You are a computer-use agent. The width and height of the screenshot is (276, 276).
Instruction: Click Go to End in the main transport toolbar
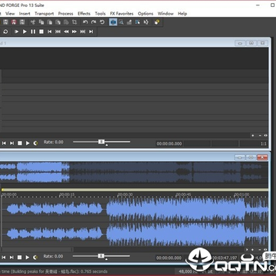coord(91,31)
